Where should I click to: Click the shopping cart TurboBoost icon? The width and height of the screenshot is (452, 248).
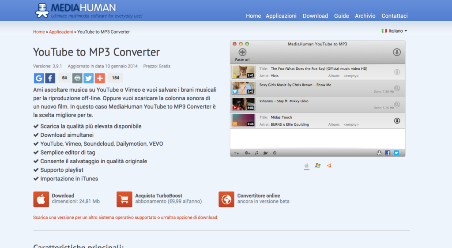[124, 199]
